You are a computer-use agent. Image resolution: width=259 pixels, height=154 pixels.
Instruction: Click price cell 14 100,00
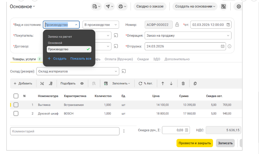(162, 105)
